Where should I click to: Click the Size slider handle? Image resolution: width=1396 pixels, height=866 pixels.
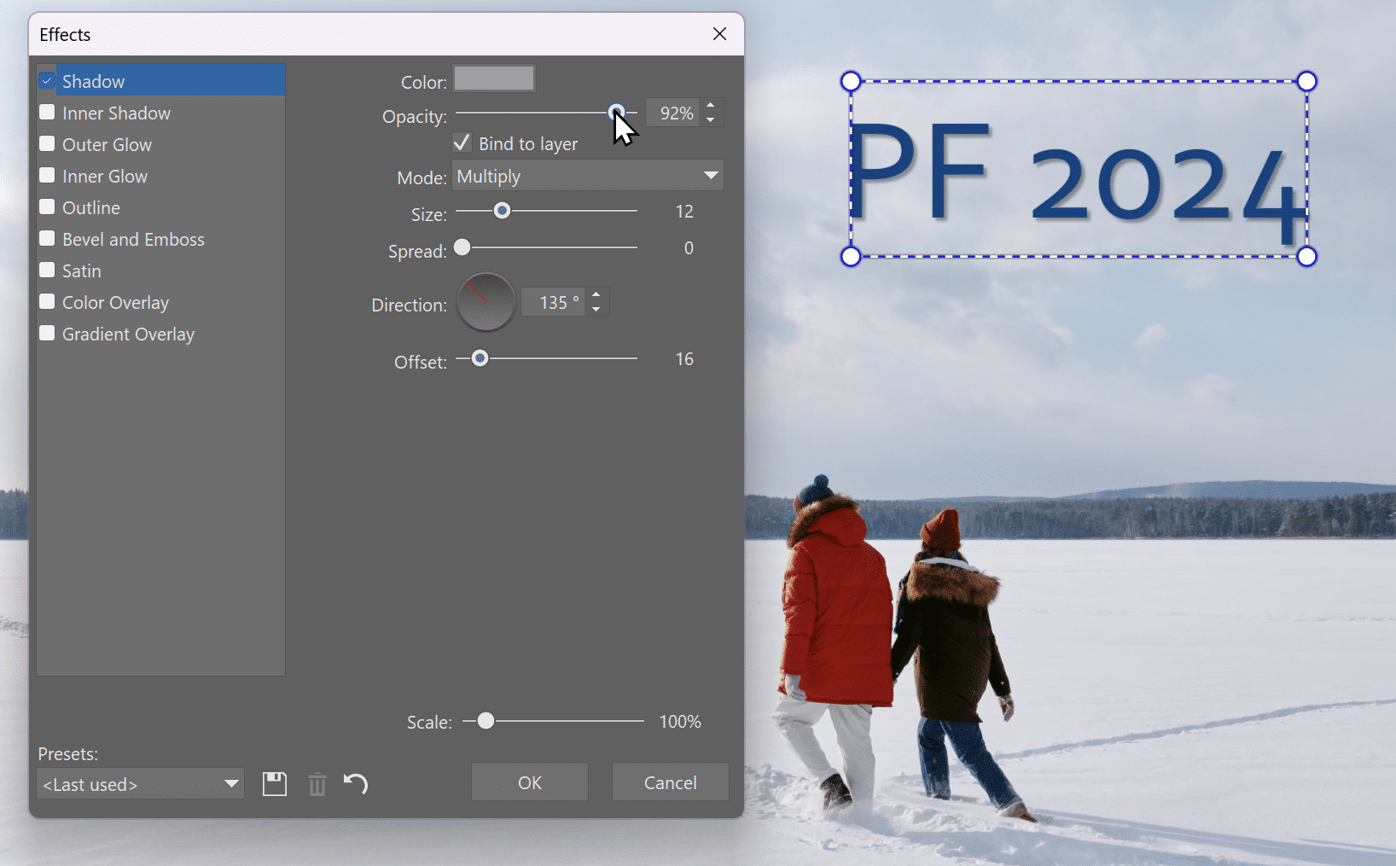(503, 211)
